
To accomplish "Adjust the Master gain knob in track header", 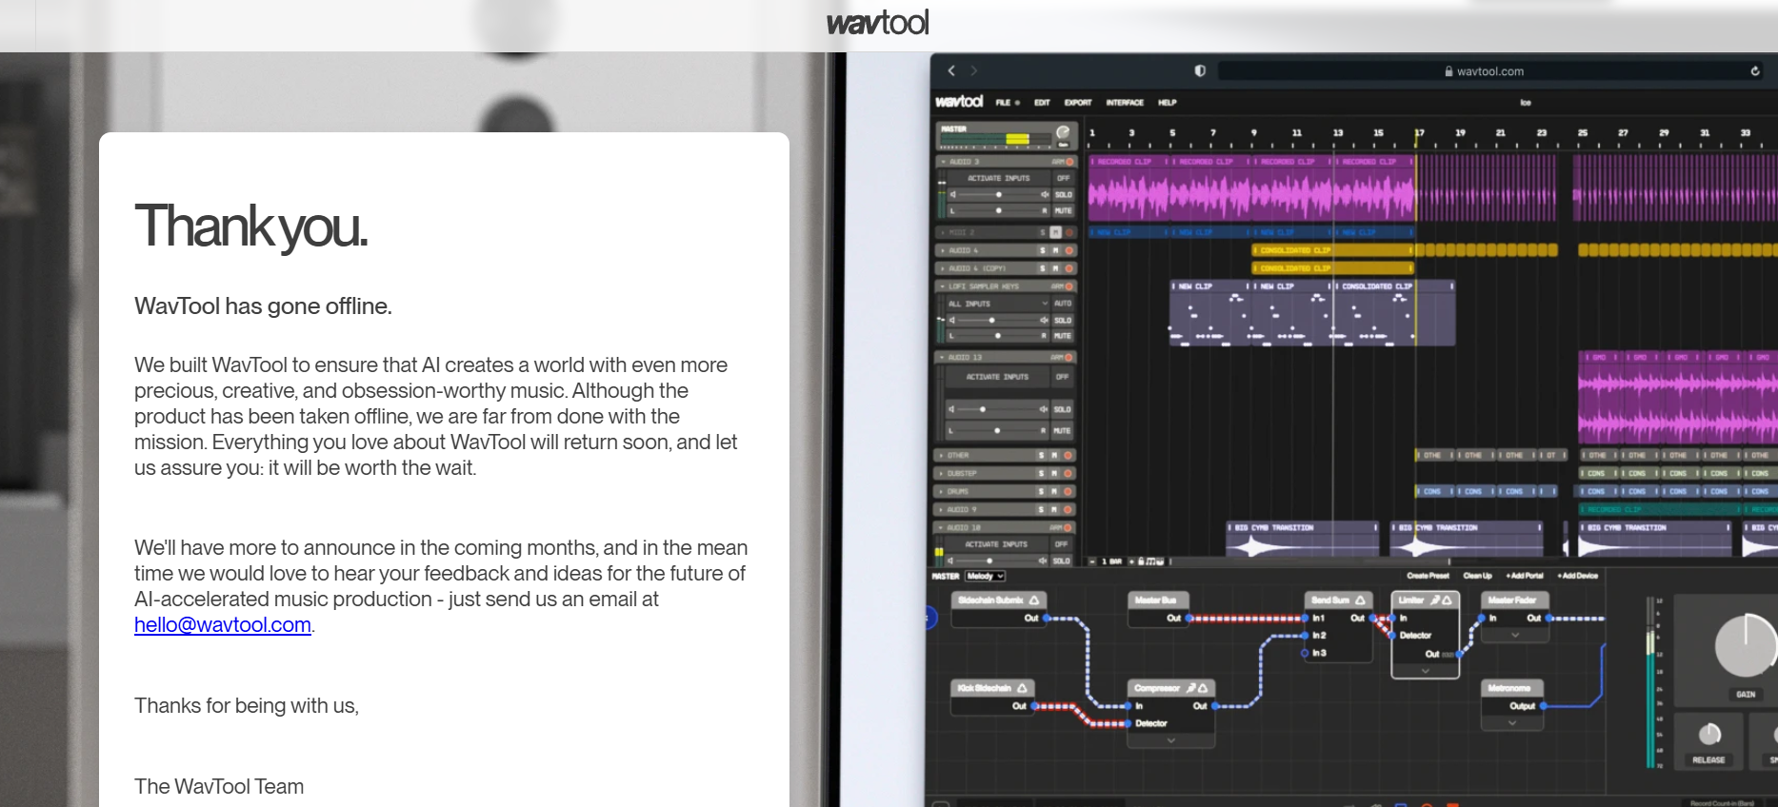I will click(1064, 133).
